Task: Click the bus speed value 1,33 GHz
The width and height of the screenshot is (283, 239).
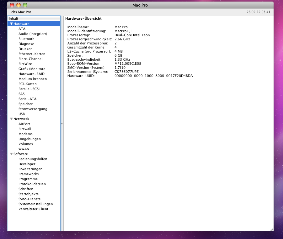Action: coord(122,59)
